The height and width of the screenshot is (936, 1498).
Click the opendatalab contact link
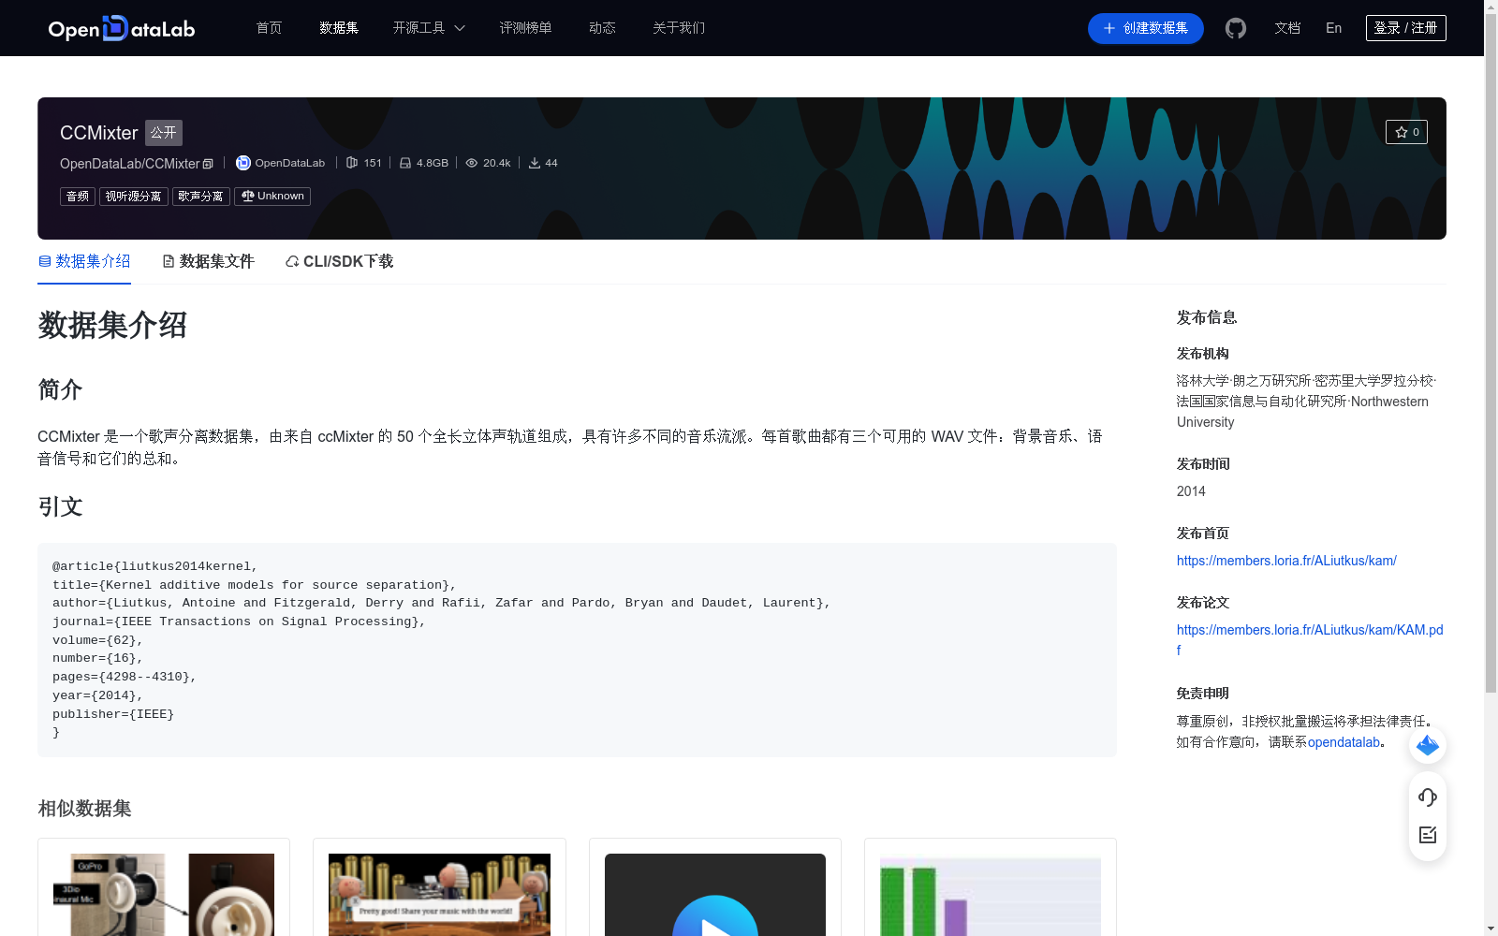1344,742
